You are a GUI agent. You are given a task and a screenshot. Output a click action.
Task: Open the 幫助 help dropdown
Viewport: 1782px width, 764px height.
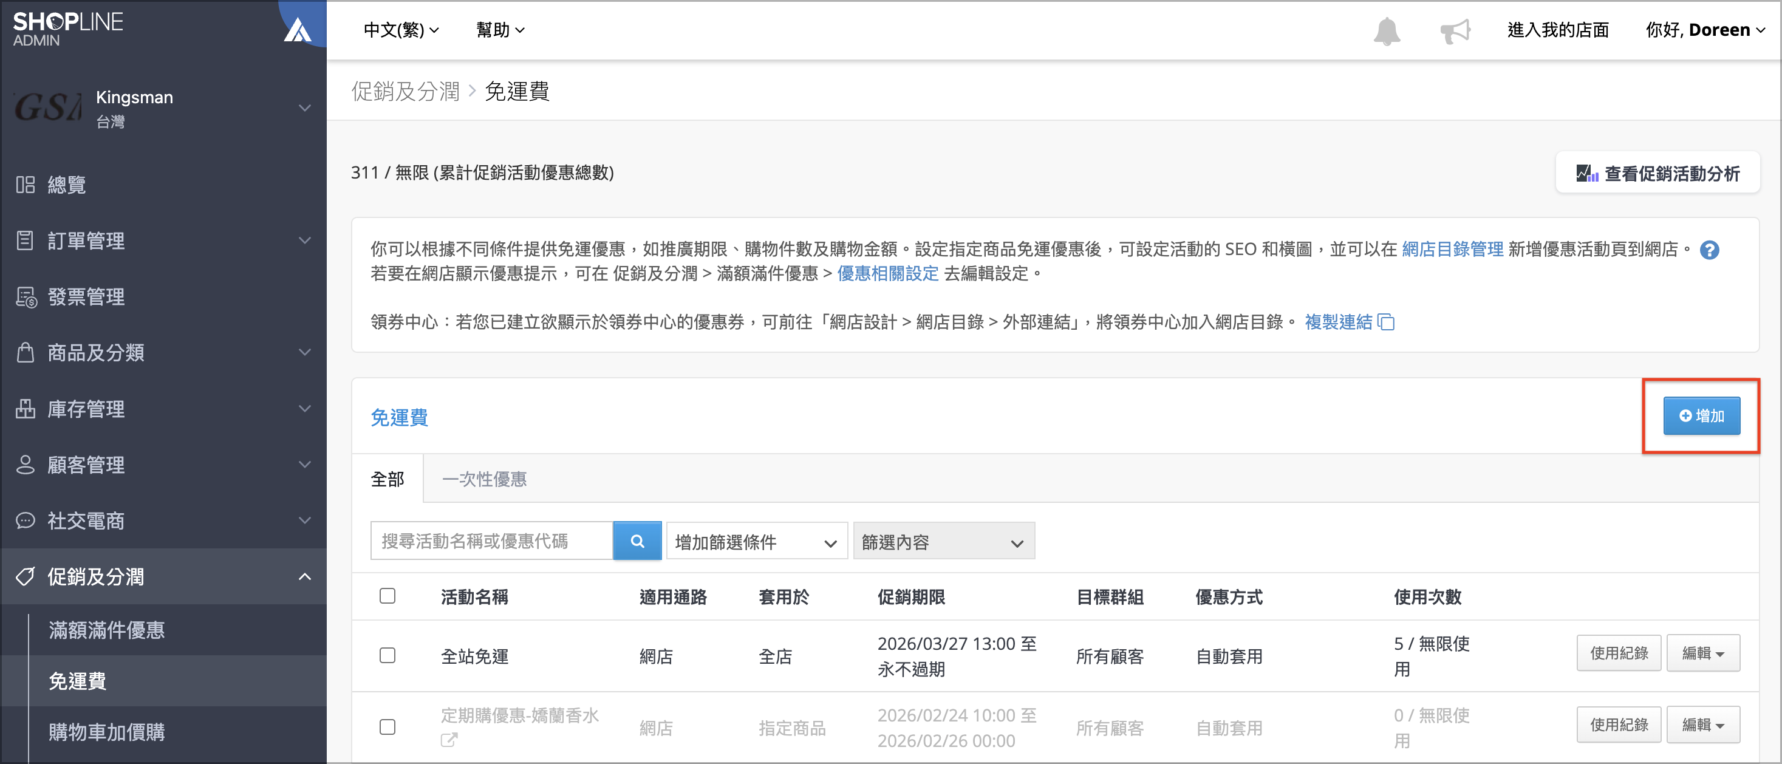click(500, 30)
